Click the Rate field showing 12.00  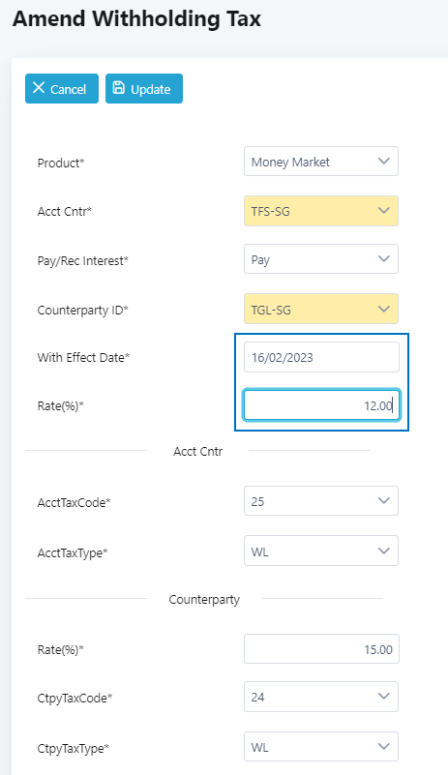tap(321, 405)
